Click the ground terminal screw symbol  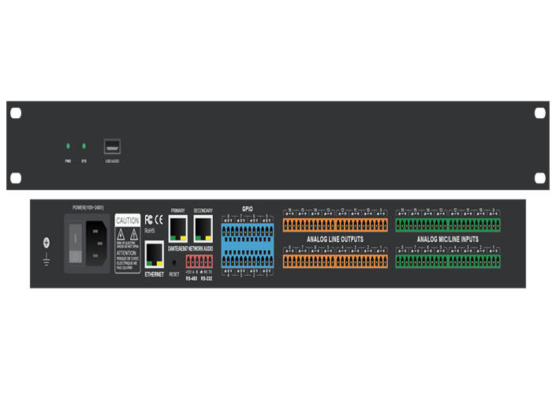point(45,243)
